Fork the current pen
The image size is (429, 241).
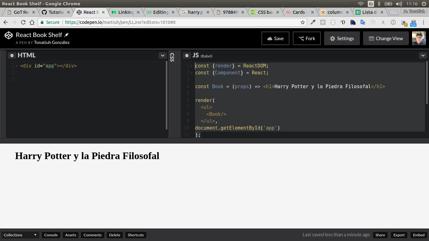307,38
